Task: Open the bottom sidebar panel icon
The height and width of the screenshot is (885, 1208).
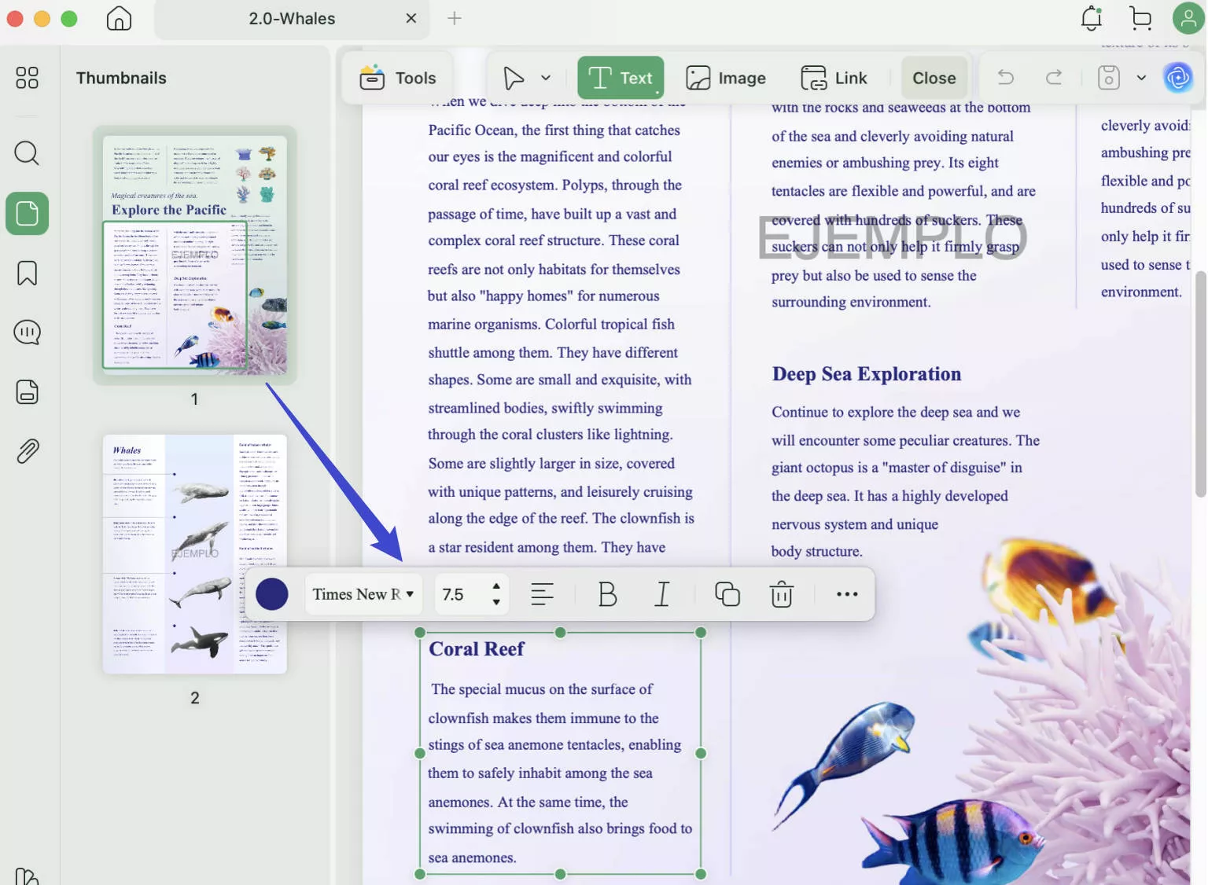Action: (x=27, y=876)
